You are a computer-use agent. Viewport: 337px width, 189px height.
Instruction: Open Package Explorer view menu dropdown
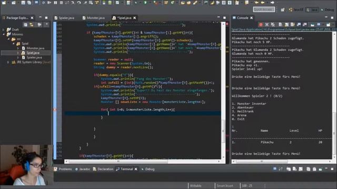point(47,25)
